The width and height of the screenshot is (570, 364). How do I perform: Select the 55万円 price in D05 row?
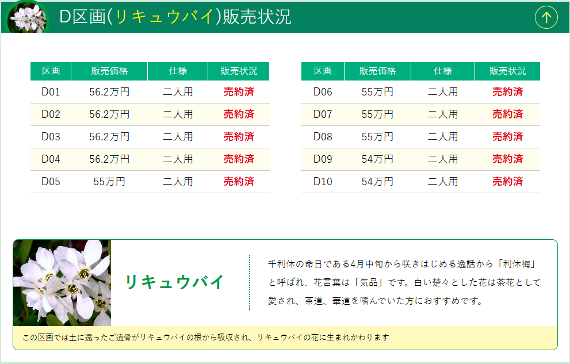pyautogui.click(x=109, y=182)
